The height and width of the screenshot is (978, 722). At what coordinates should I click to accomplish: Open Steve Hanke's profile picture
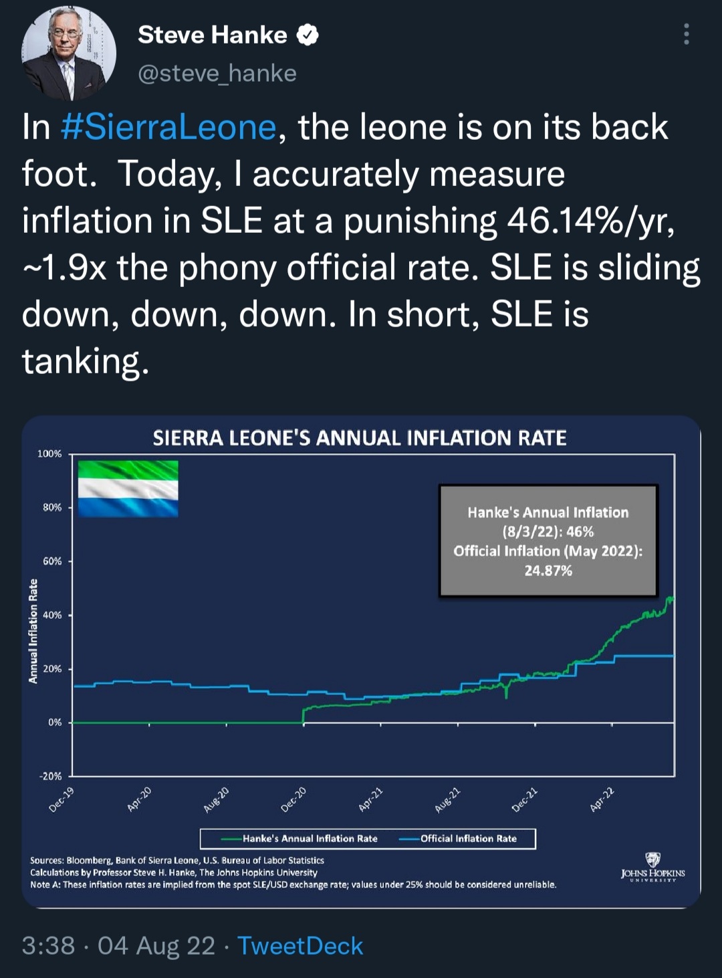click(69, 54)
